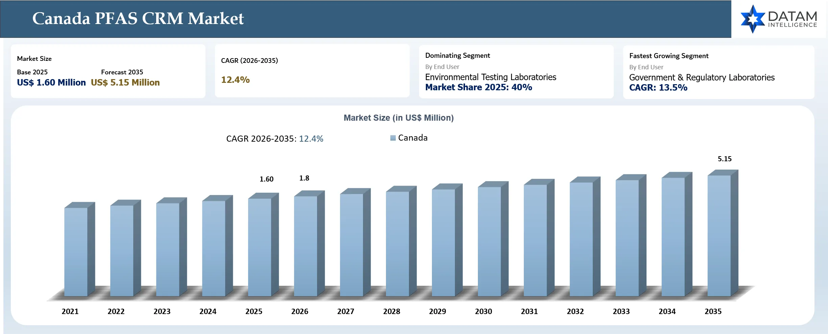Click the '2033' axis label
Image resolution: width=828 pixels, height=334 pixels.
click(621, 311)
